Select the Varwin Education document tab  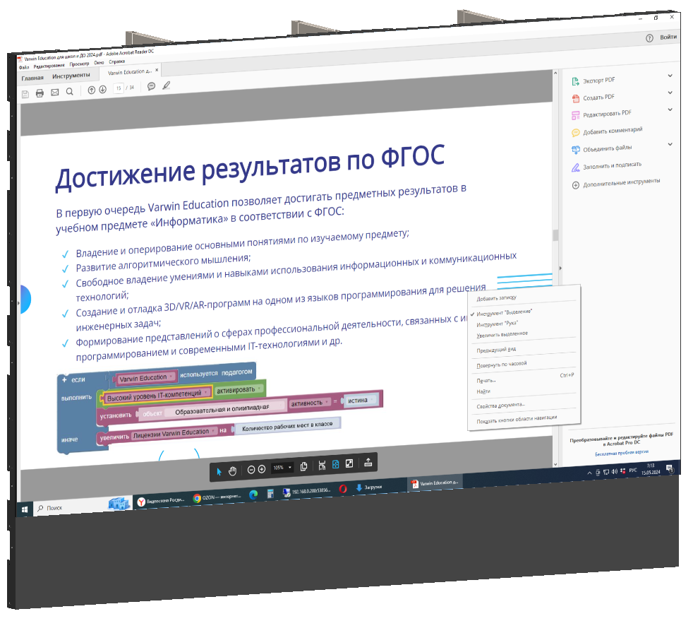[129, 71]
